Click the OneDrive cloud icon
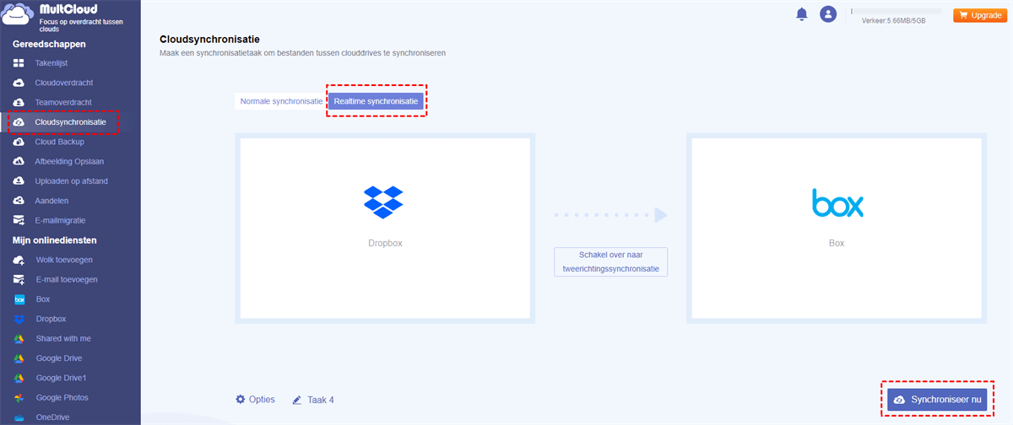Screen dimensions: 1013x425 point(19,417)
